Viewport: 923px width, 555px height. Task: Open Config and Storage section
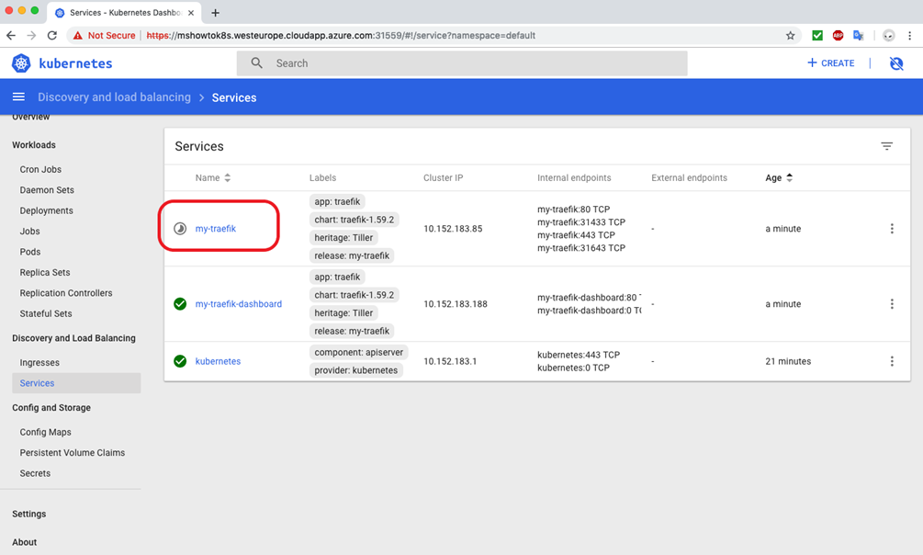tap(51, 408)
